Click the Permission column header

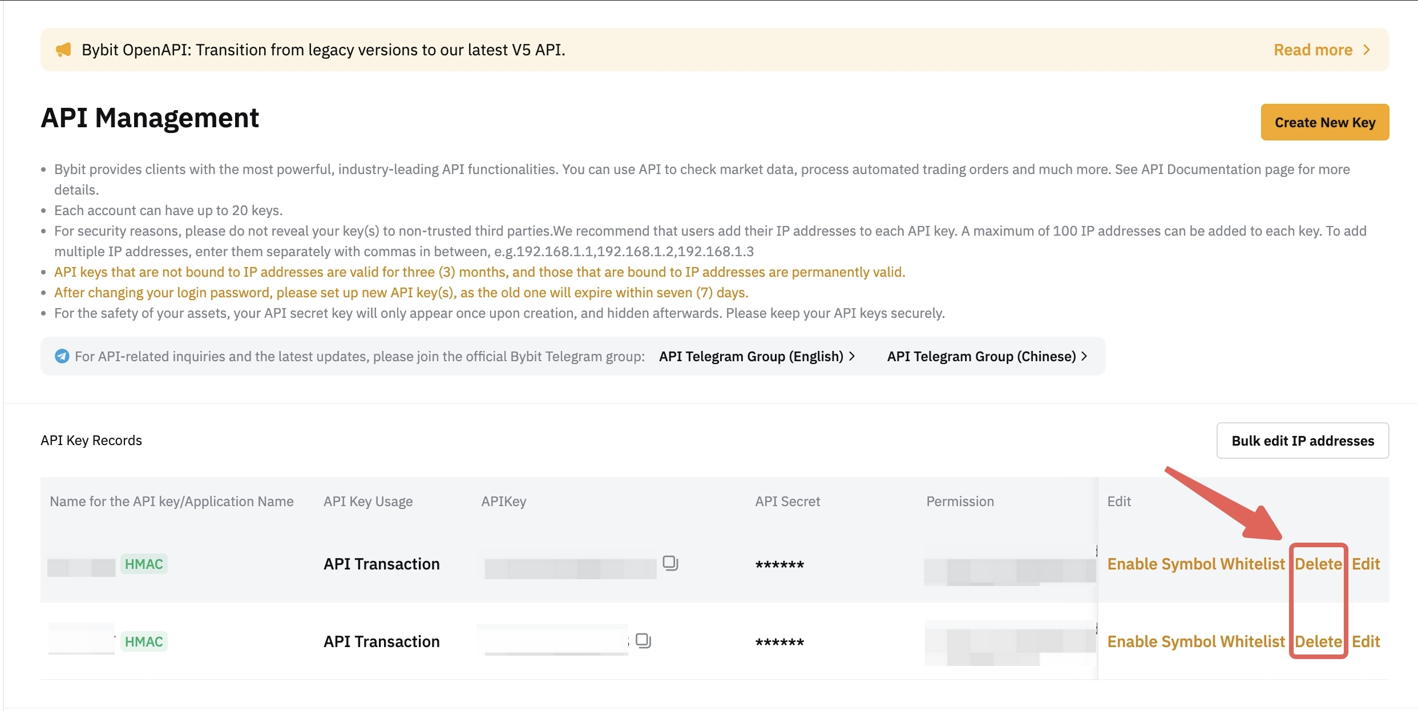pyautogui.click(x=960, y=501)
